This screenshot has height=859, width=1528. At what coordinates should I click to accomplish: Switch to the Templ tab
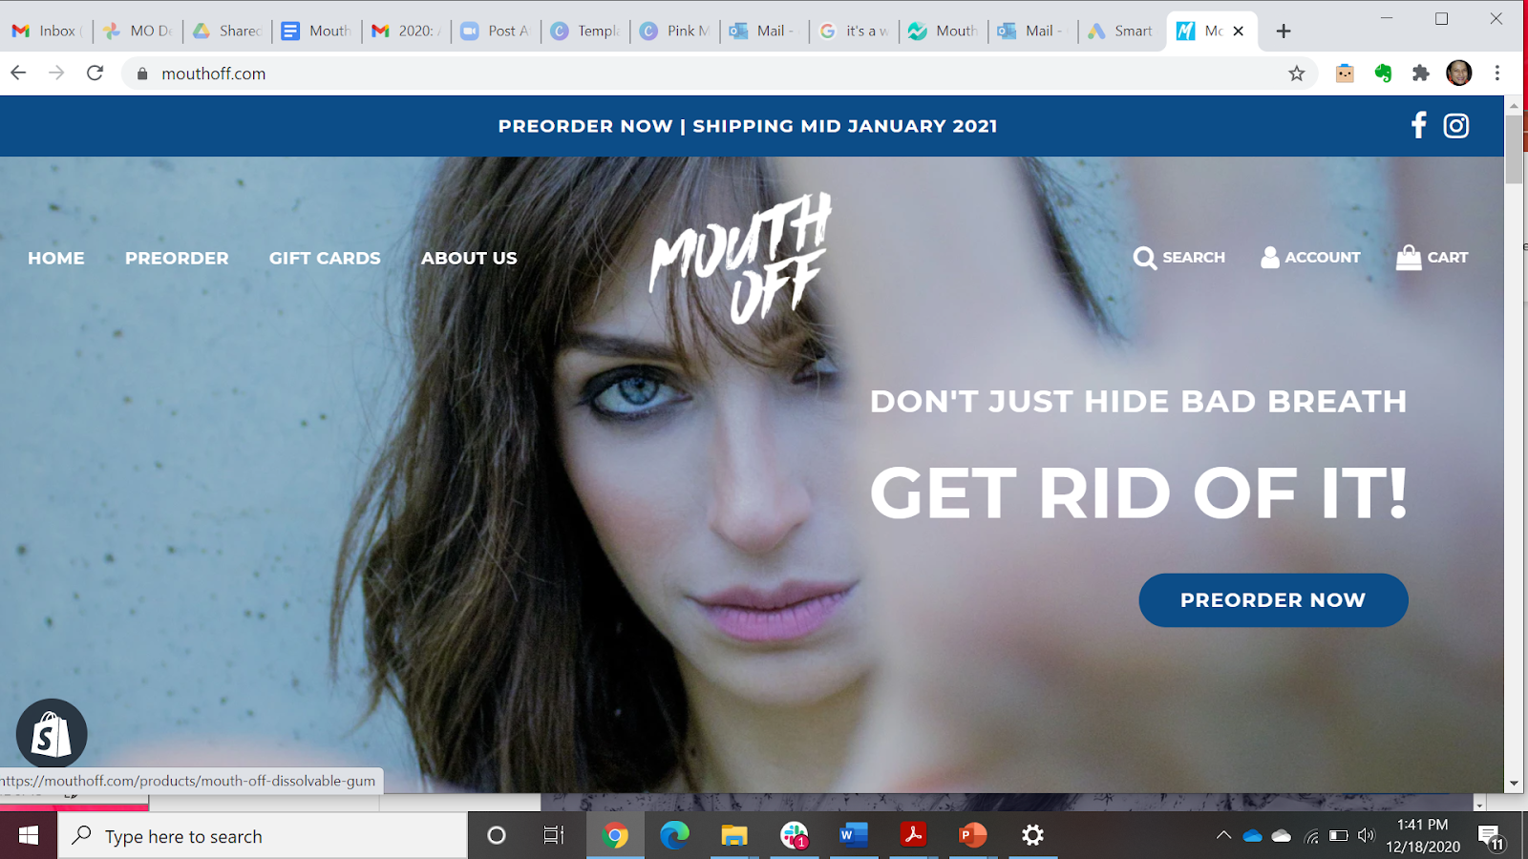tap(585, 31)
